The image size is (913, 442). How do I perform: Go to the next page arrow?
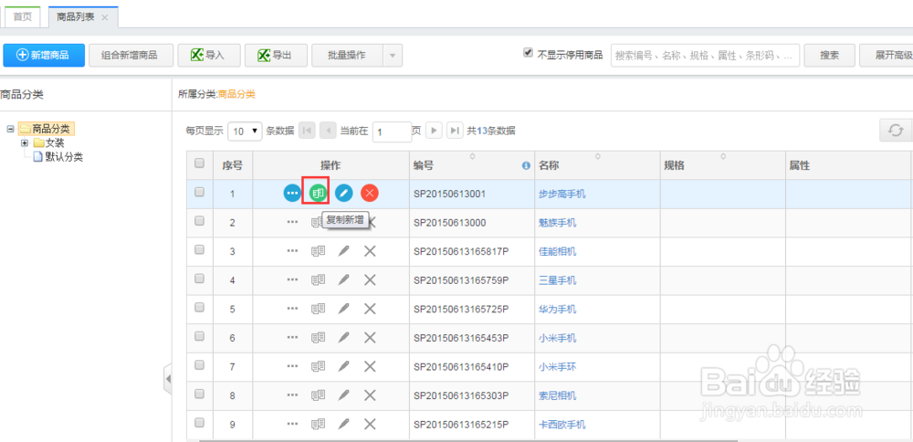(x=433, y=131)
